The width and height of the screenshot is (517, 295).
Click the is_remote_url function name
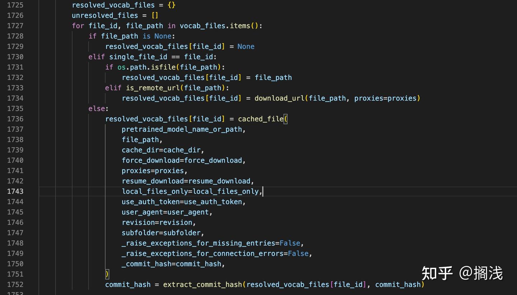tap(153, 88)
